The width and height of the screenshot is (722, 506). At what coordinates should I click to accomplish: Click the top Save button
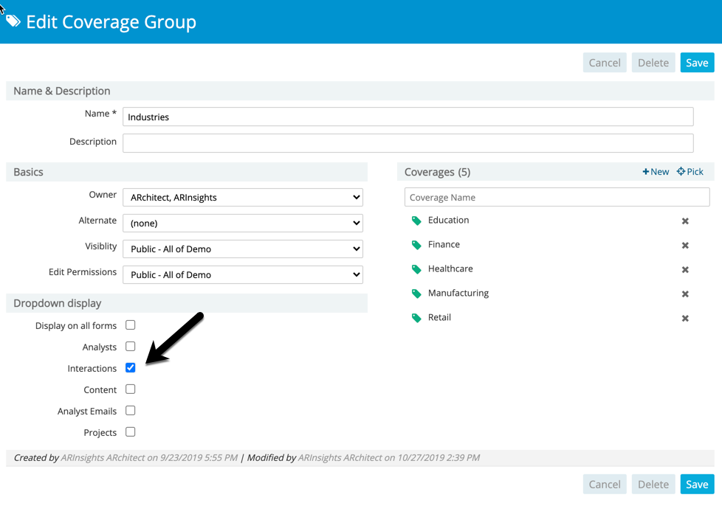[697, 63]
